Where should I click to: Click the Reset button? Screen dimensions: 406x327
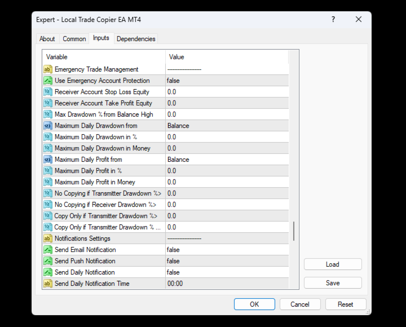point(346,304)
